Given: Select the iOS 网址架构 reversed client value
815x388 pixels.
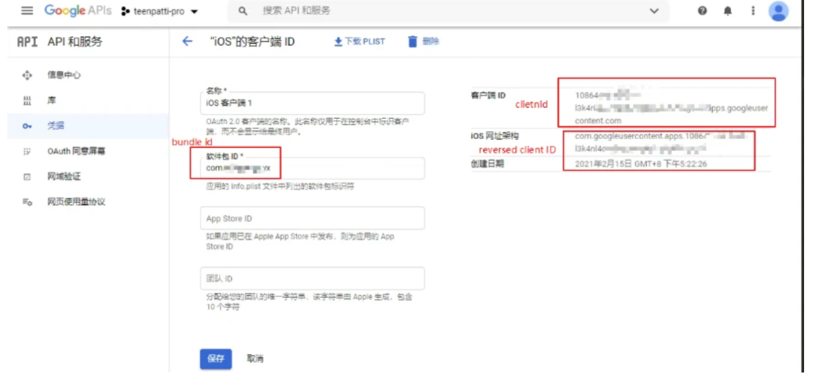Looking at the screenshot, I should point(661,142).
